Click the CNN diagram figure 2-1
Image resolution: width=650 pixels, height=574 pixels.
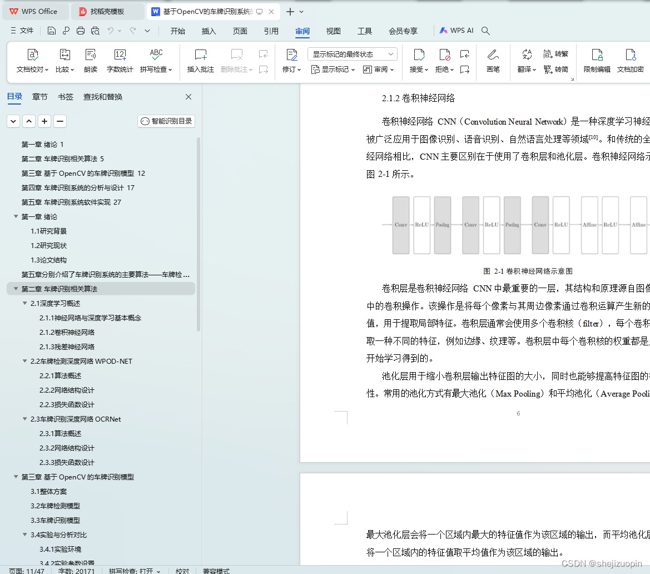pyautogui.click(x=515, y=225)
